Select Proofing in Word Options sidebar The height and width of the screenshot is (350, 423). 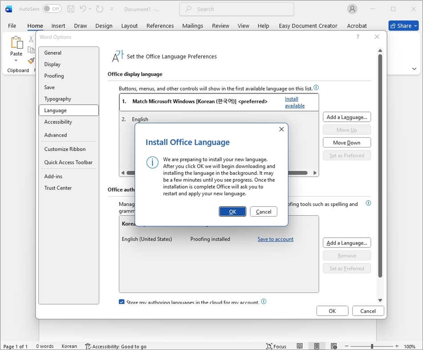coord(54,76)
